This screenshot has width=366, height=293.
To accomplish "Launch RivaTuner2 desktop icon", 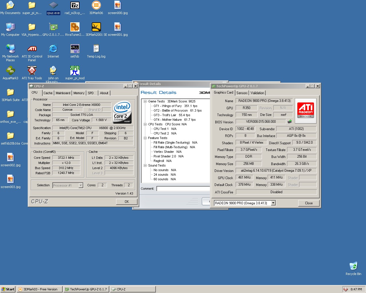I will tap(75, 29).
